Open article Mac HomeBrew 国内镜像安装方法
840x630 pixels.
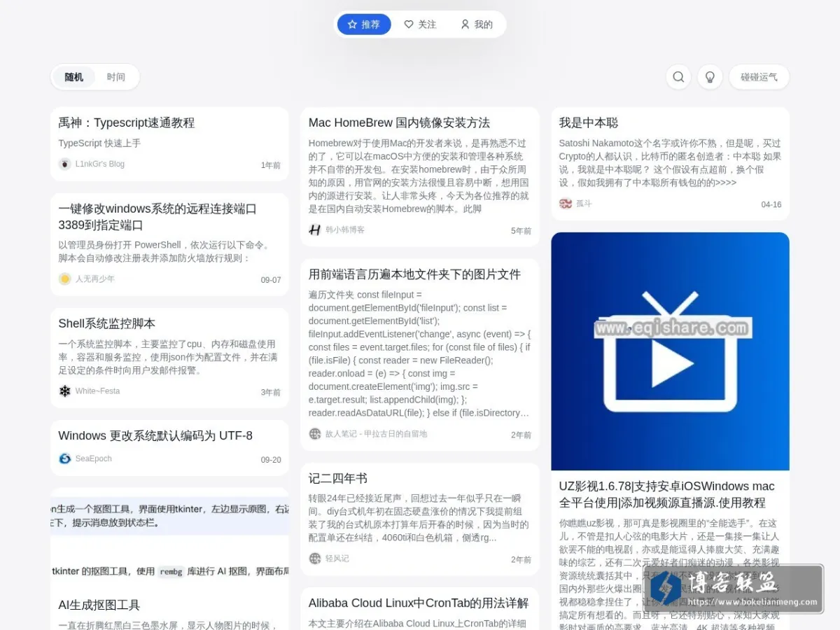[399, 122]
